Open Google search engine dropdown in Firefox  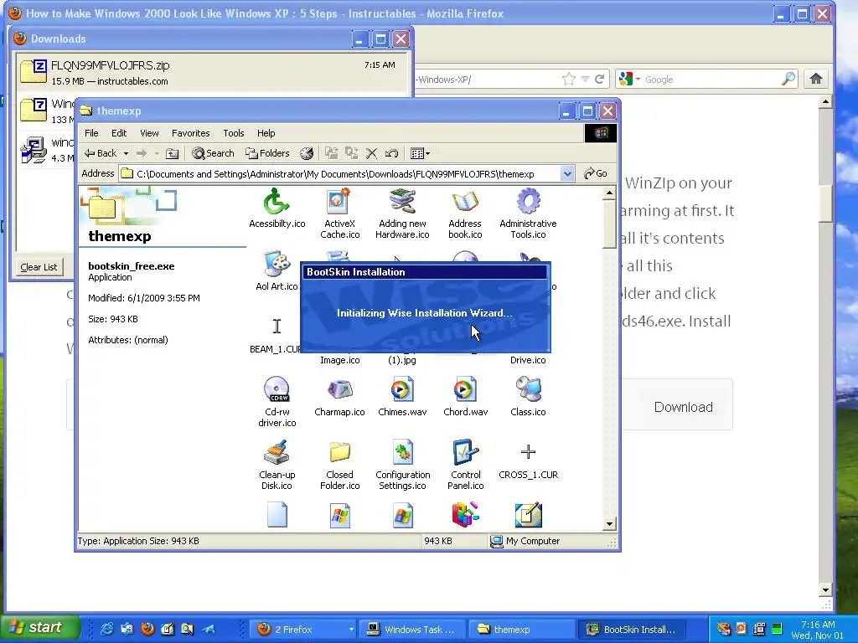[630, 80]
